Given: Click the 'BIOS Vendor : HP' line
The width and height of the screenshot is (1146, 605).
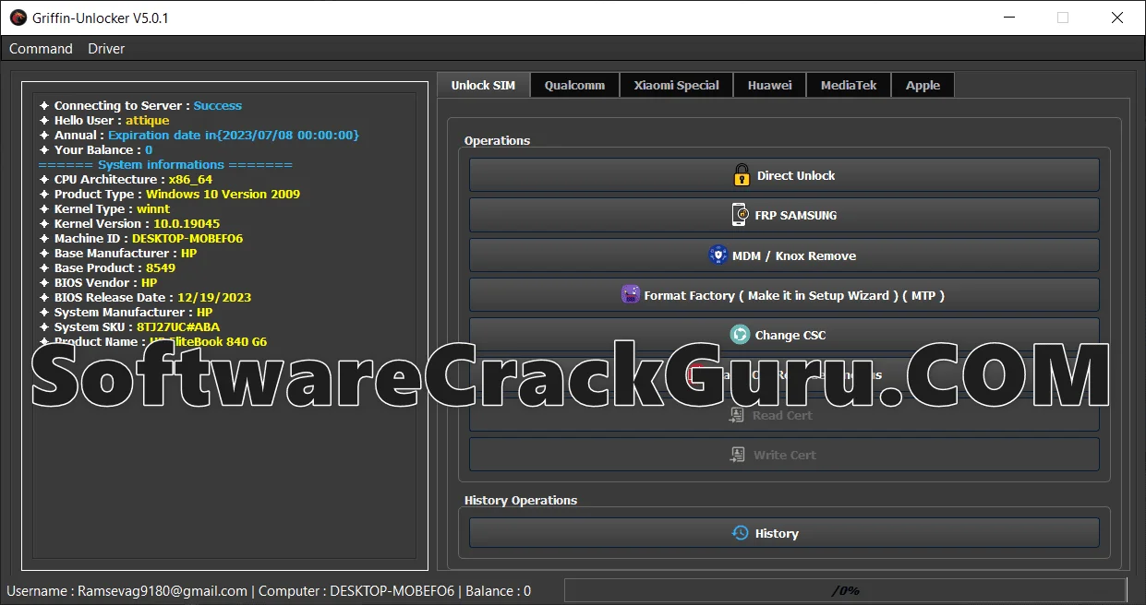Looking at the screenshot, I should tap(98, 283).
